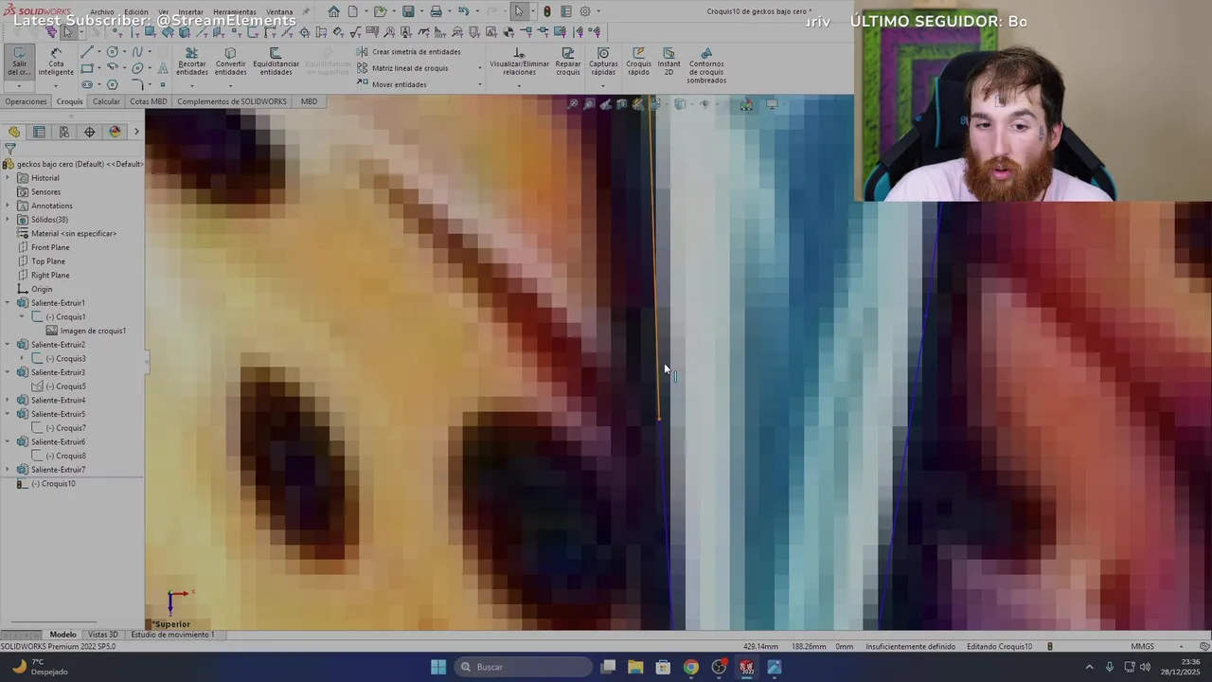This screenshot has height=682, width=1212.
Task: Select Imagen de croquis1 tree item
Action: click(x=85, y=331)
